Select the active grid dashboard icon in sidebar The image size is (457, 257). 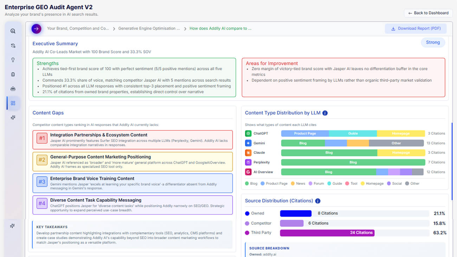tap(13, 103)
